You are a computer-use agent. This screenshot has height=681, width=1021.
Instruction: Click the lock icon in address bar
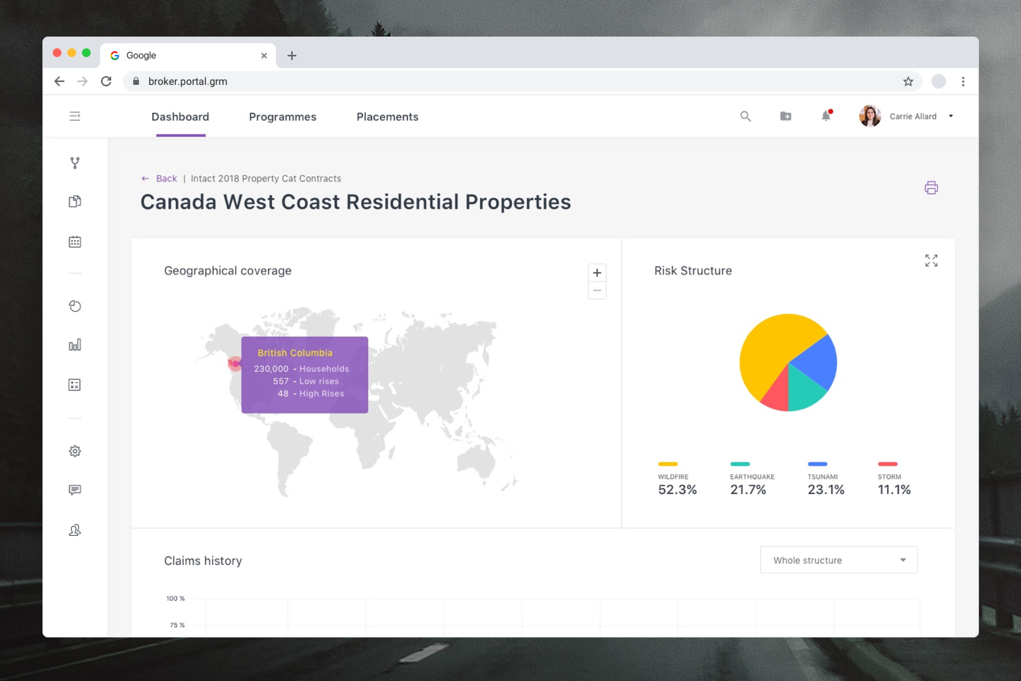coord(136,81)
